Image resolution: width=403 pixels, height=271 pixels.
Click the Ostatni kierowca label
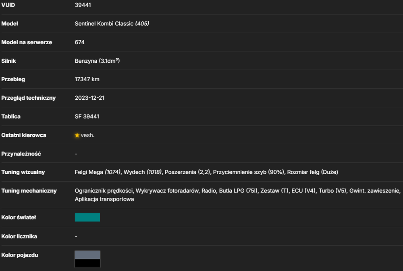(x=24, y=135)
